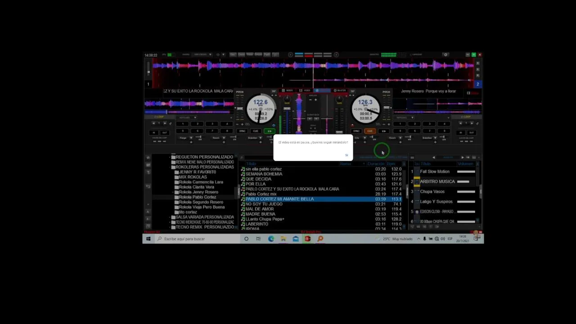
Task: Set loop OUT on left deck
Action: pos(165,133)
